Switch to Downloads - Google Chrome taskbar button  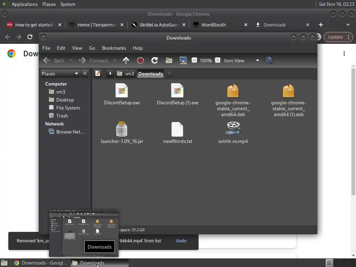point(40,263)
